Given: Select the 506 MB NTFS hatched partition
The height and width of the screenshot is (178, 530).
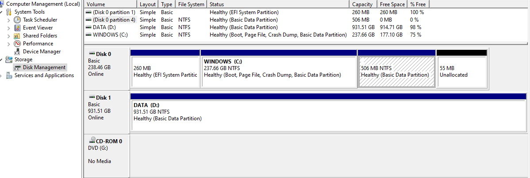Looking at the screenshot, I should click(x=396, y=71).
